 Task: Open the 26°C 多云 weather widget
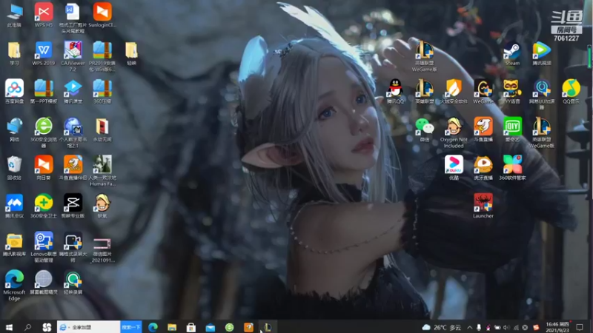(441, 327)
